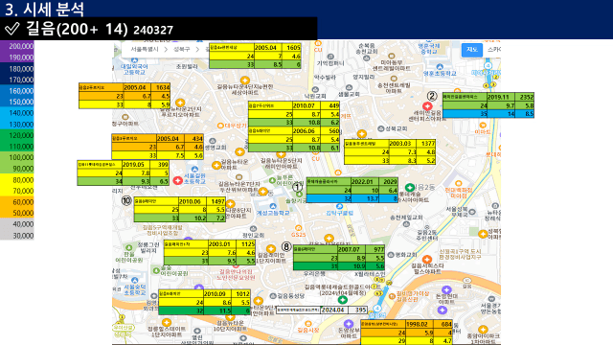This screenshot has width=613, height=345.
Task: Click orange marker at 길음뉴타운2단지 푸르지오아파트
Action: [x=180, y=103]
